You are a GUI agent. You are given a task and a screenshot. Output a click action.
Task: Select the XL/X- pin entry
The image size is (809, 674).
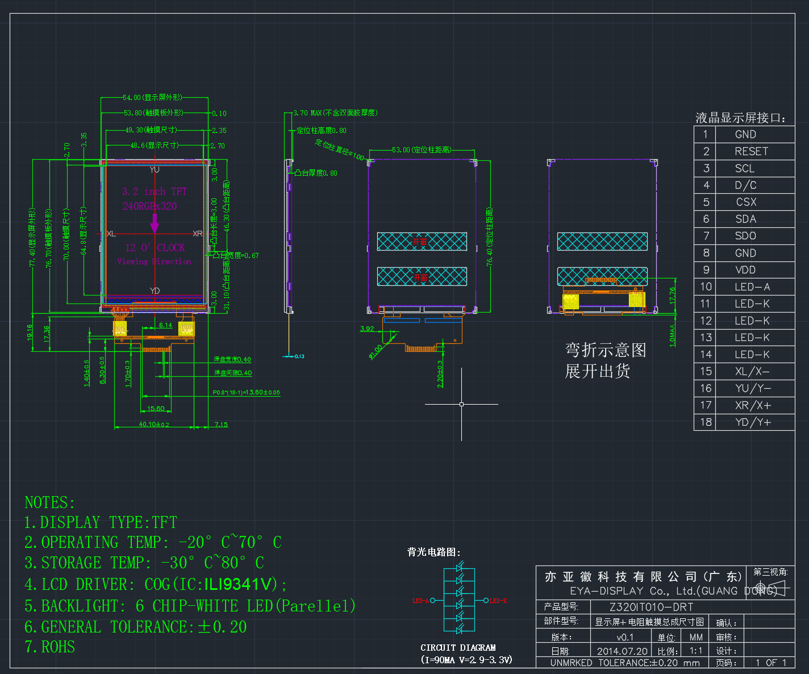pyautogui.click(x=752, y=371)
